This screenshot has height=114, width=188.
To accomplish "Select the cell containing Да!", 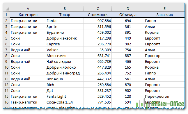I will coord(65,91).
